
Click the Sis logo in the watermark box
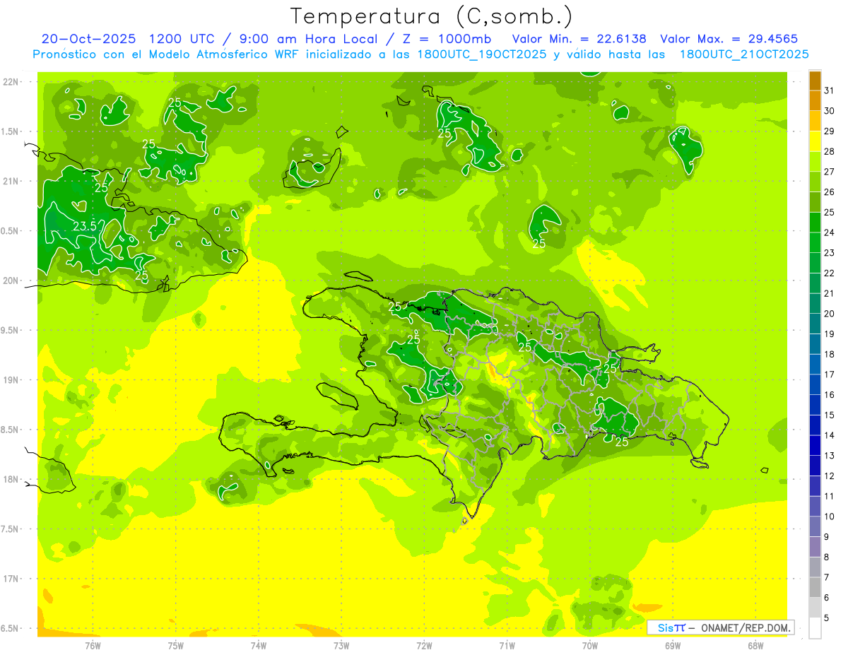667,627
